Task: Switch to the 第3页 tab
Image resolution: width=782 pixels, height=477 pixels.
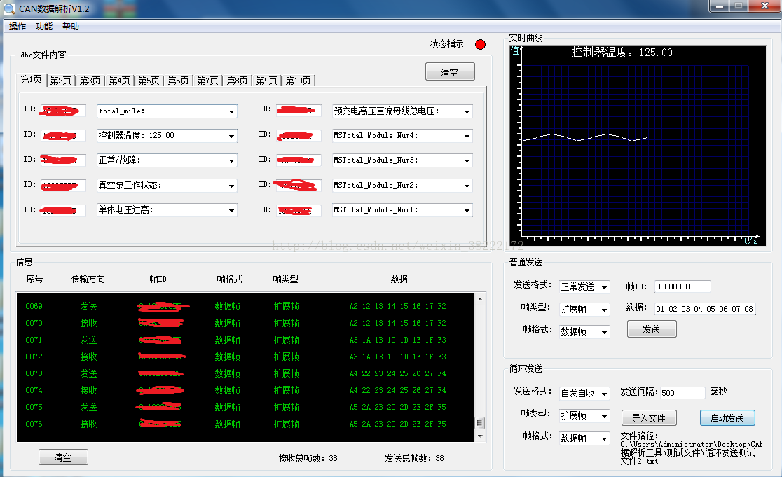Action: point(90,81)
